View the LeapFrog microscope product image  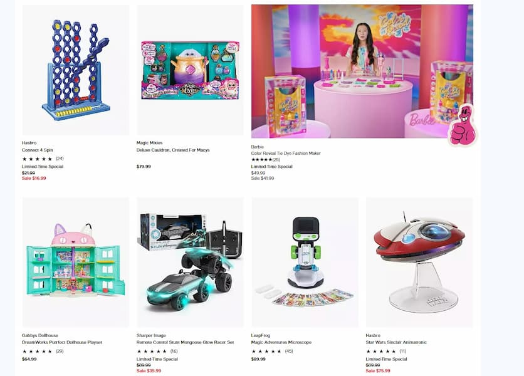click(305, 262)
